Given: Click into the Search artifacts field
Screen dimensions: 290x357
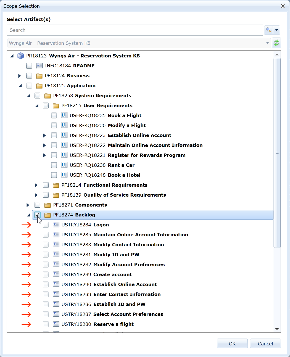Looking at the screenshot, I should (x=135, y=30).
